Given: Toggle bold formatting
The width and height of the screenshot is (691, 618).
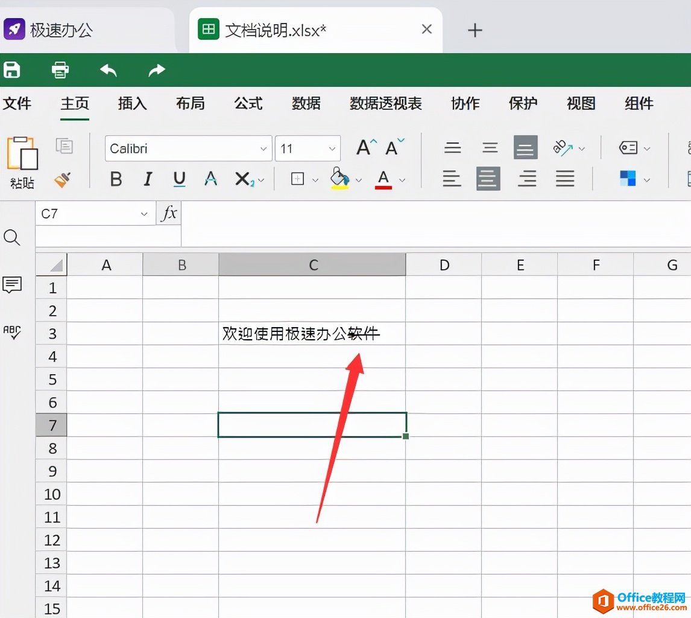Looking at the screenshot, I should point(116,179).
